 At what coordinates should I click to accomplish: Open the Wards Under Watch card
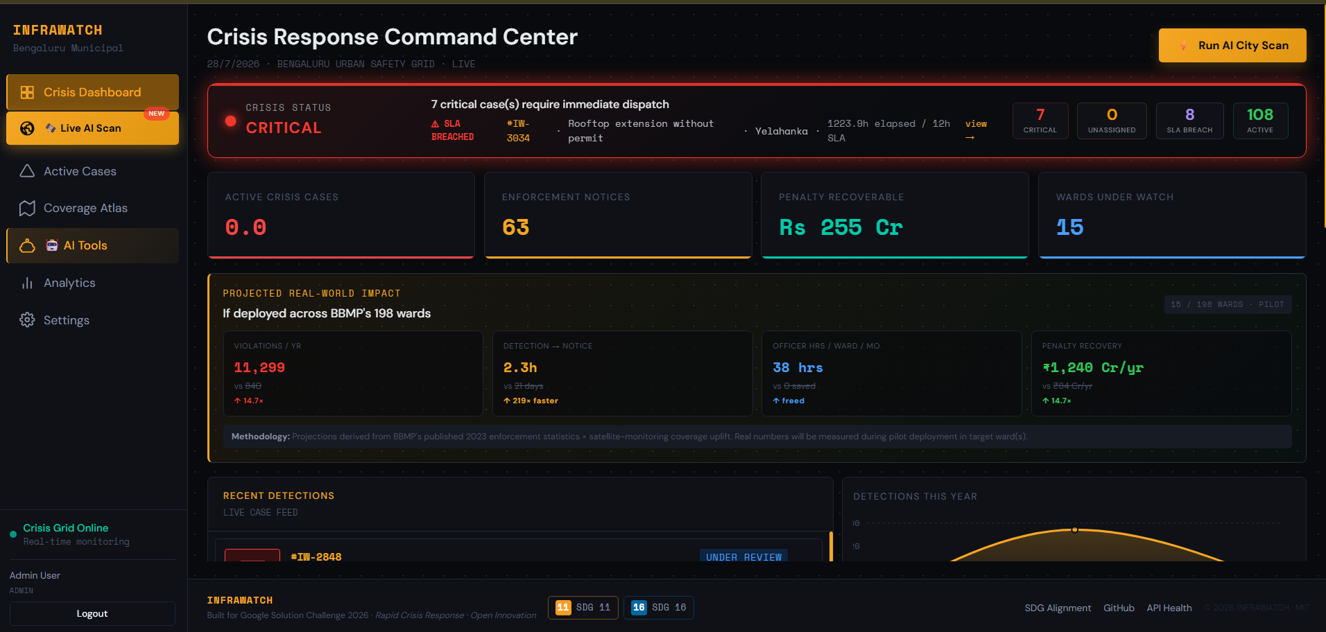[x=1172, y=215]
